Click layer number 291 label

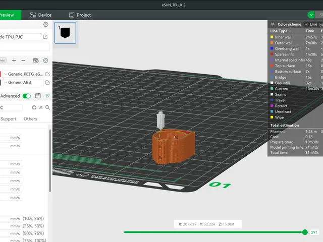tap(314, 232)
